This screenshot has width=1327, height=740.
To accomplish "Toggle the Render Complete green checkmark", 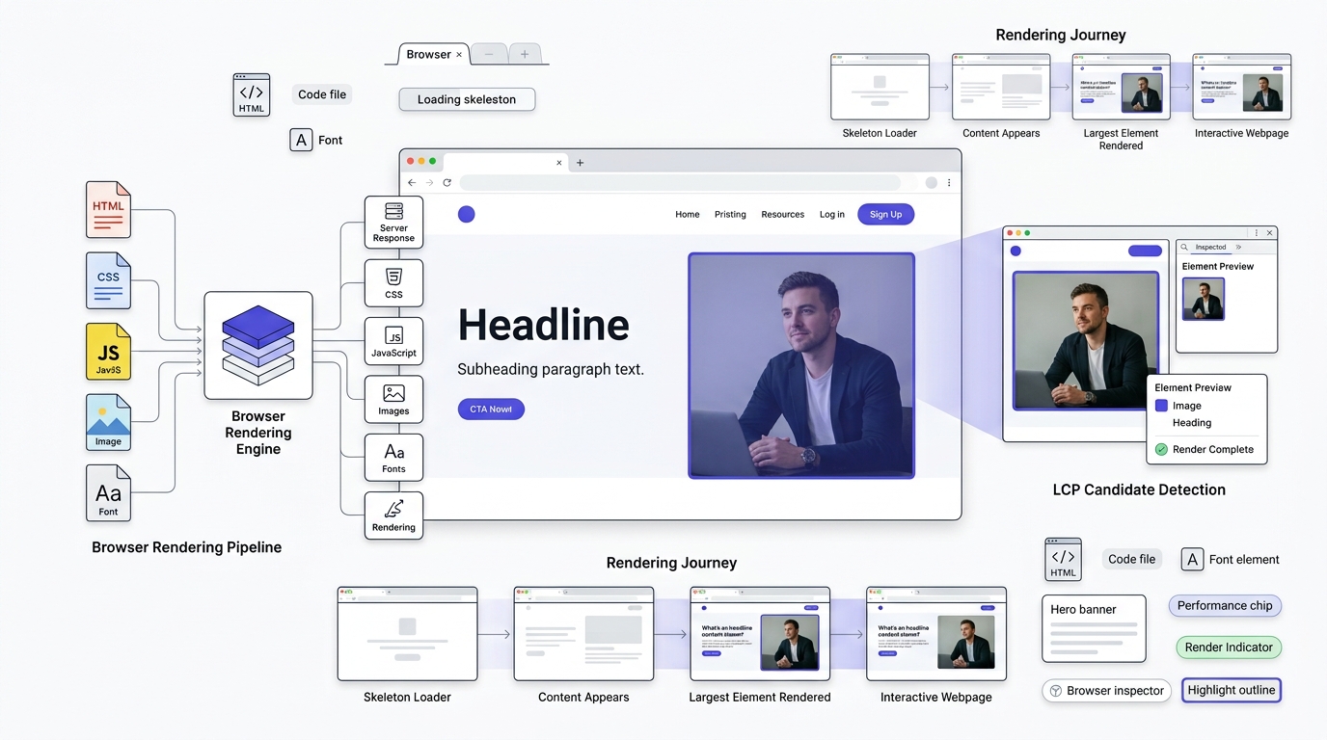I will coord(1161,449).
